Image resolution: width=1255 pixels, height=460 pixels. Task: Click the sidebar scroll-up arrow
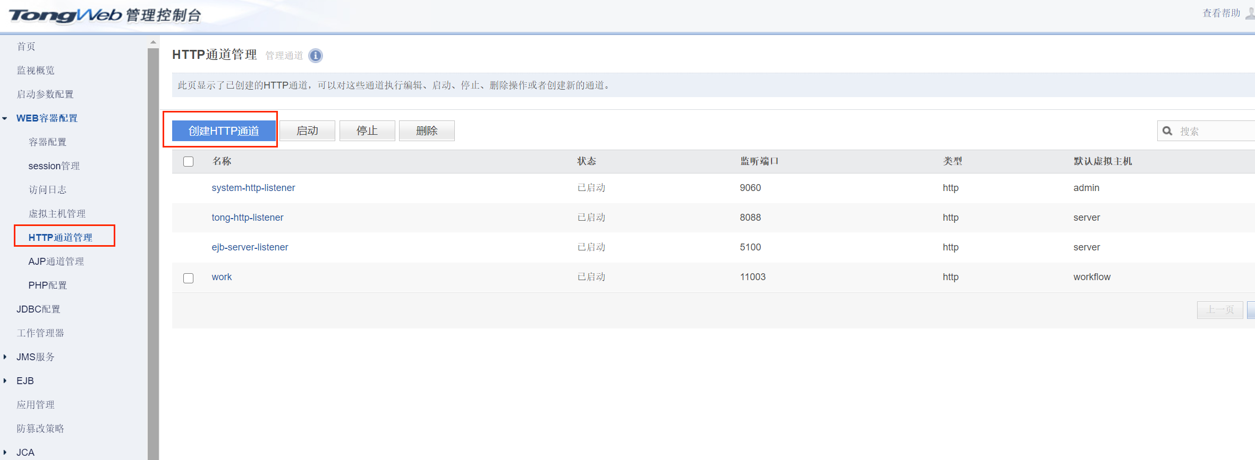[x=153, y=42]
